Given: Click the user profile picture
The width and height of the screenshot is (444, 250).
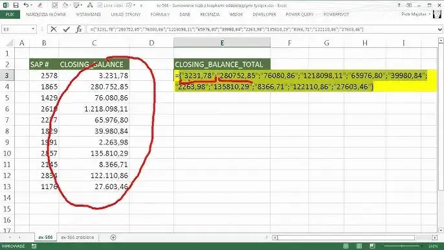Looking at the screenshot, I should click(437, 14).
